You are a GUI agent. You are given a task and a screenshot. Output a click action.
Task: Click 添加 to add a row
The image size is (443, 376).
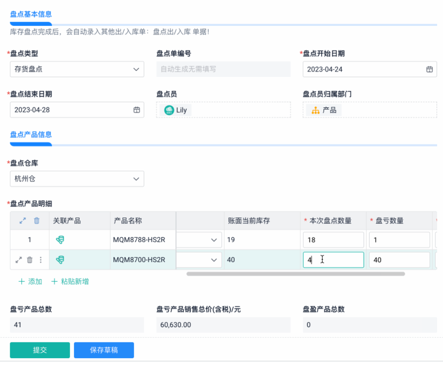tap(31, 281)
